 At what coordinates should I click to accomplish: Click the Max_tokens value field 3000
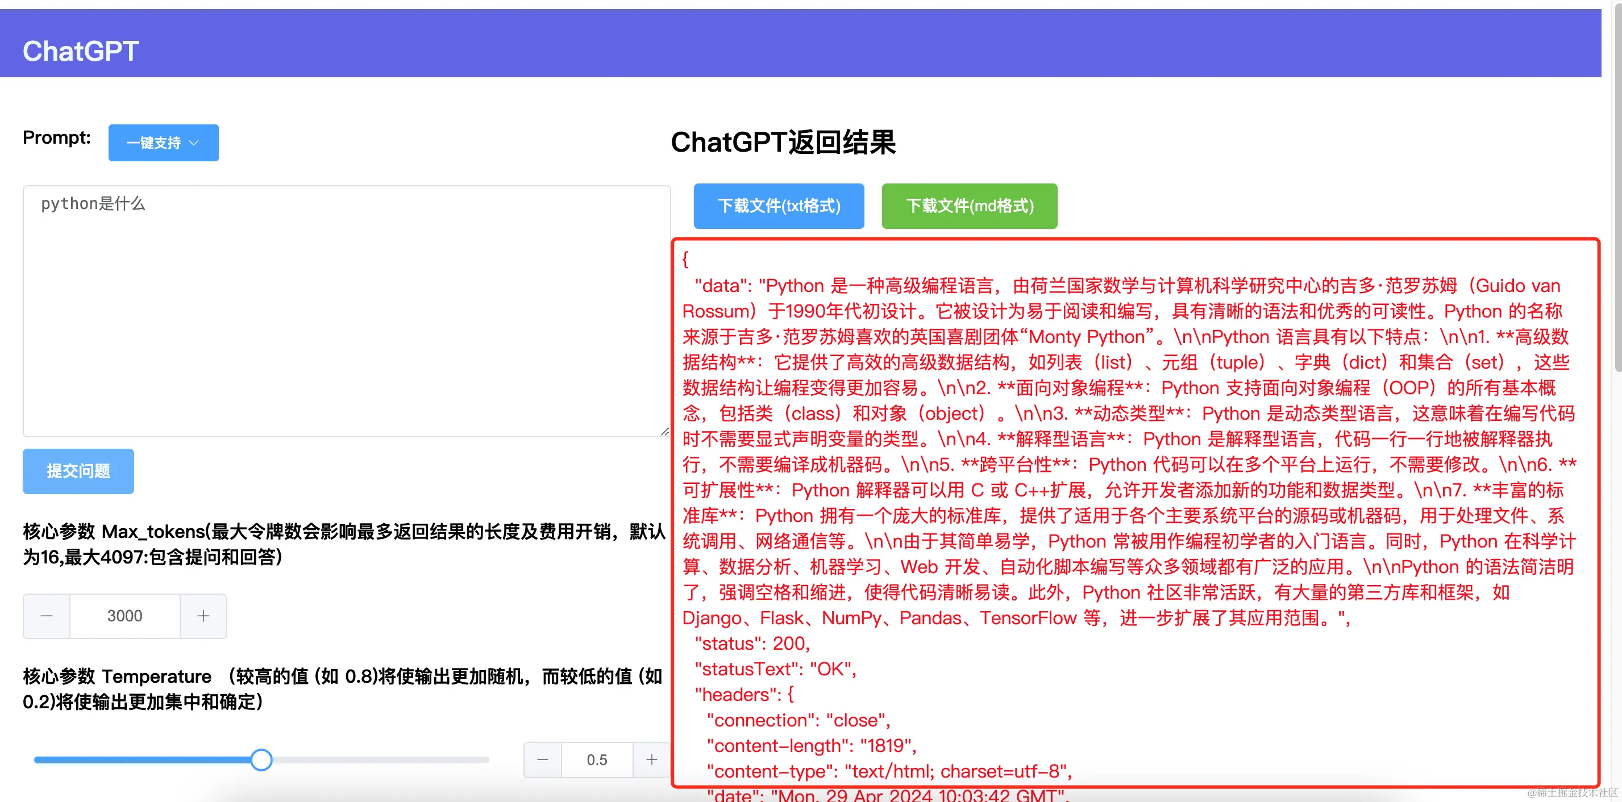click(124, 616)
